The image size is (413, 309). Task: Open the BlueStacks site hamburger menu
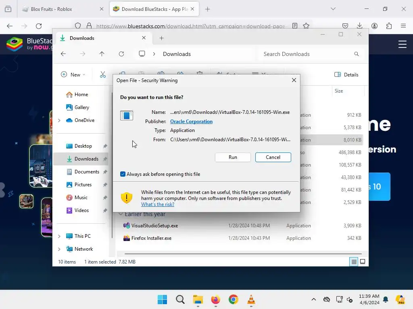[x=402, y=44]
